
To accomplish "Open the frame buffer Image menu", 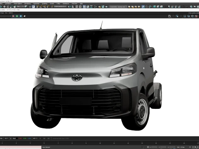I will tap(2, 13).
